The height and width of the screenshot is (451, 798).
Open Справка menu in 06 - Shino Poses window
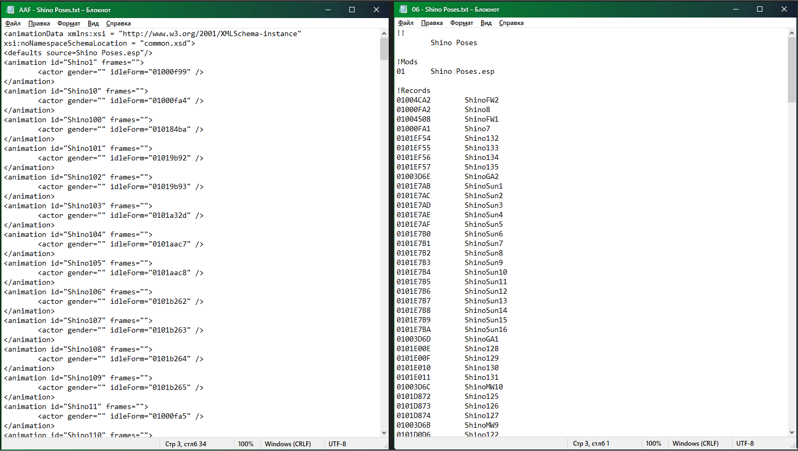point(511,23)
